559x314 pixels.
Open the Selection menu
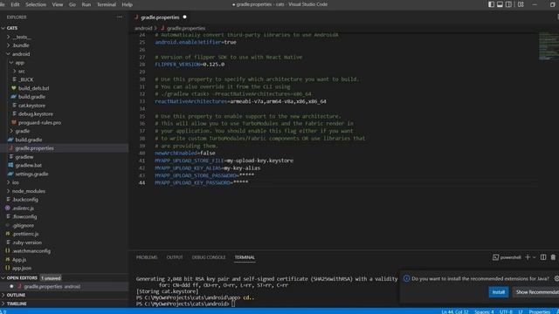[x=36, y=4]
